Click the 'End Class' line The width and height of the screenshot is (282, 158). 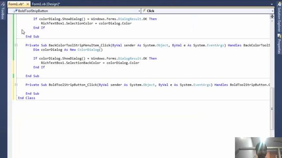[x=26, y=98]
